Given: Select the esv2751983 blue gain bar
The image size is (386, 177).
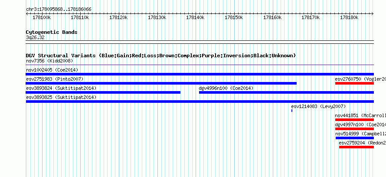Looking at the screenshot, I should tap(161, 83).
